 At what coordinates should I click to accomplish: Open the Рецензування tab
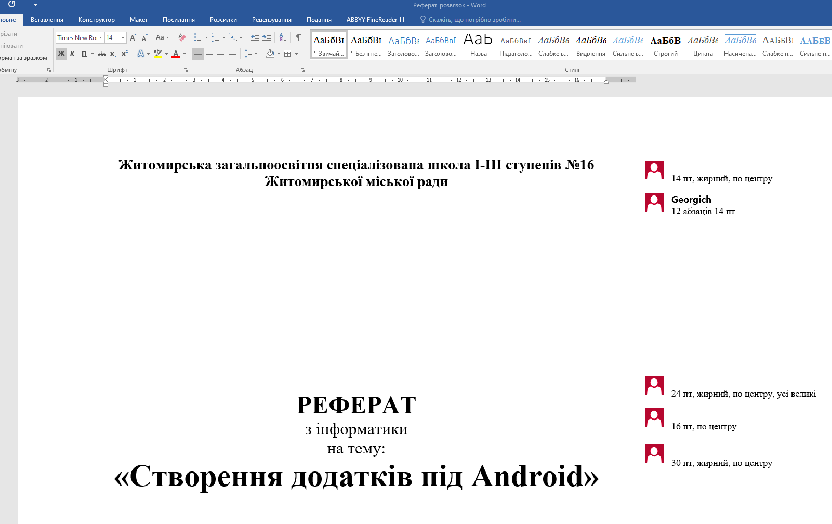[x=271, y=20]
